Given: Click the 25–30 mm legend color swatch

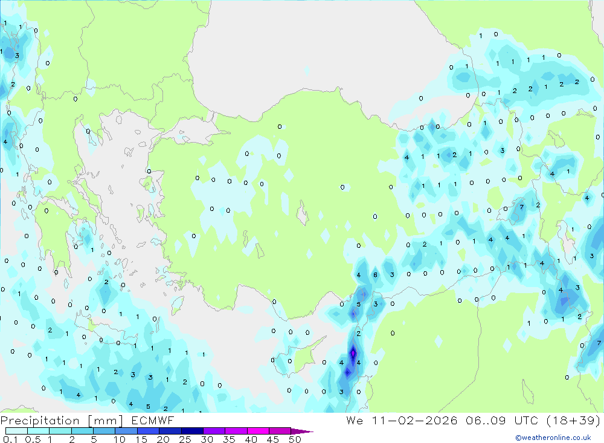Looking at the screenshot, I should pyautogui.click(x=192, y=431).
